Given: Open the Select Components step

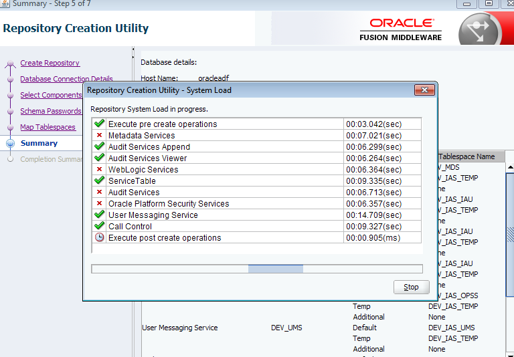Looking at the screenshot, I should click(x=51, y=95).
